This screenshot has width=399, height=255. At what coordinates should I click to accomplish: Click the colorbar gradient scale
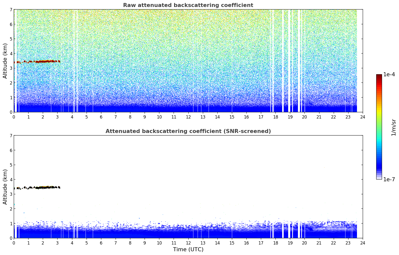coord(379,127)
